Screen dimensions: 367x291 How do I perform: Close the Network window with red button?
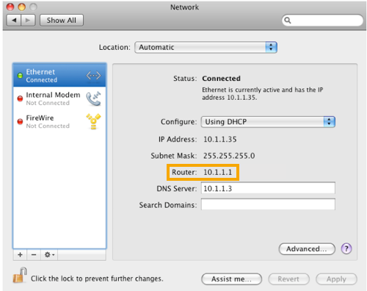[10, 7]
